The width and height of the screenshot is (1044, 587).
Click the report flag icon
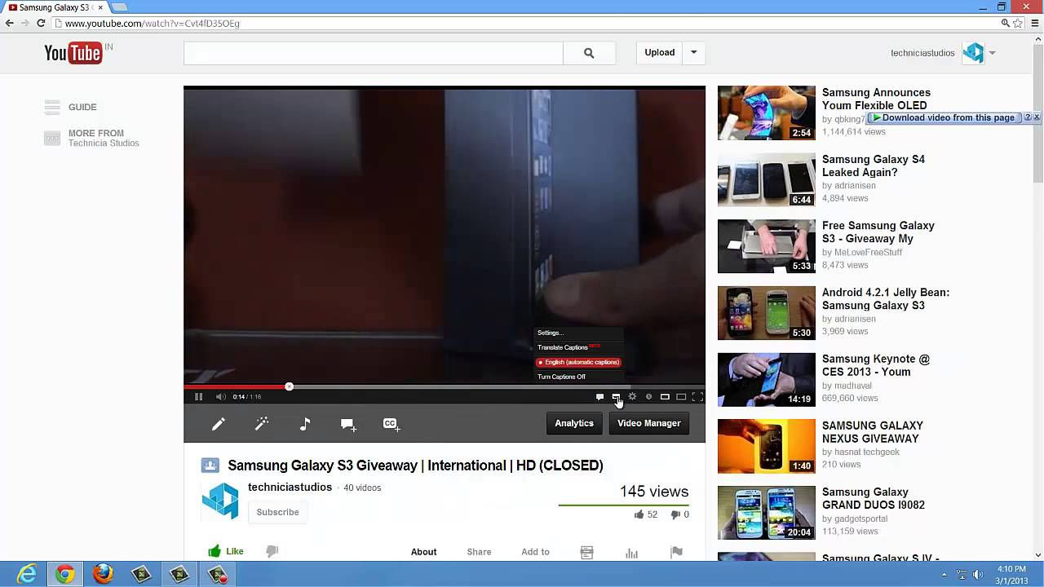coord(676,552)
